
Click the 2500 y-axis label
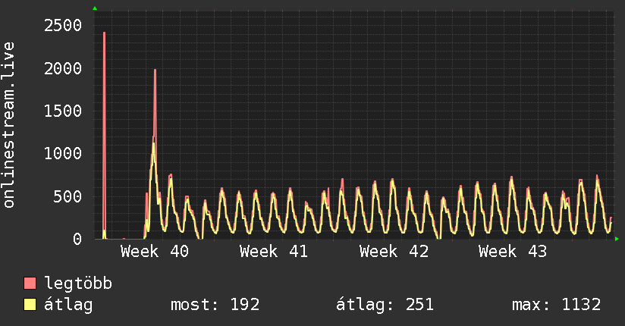pyautogui.click(x=63, y=26)
